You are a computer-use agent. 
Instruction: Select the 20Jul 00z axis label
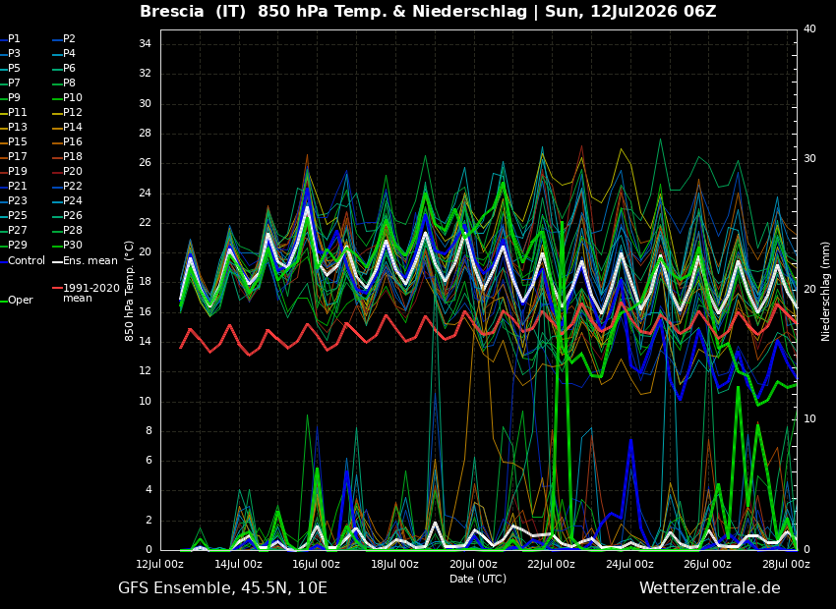[473, 564]
